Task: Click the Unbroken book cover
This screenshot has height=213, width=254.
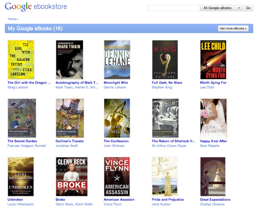Action: [21, 176]
